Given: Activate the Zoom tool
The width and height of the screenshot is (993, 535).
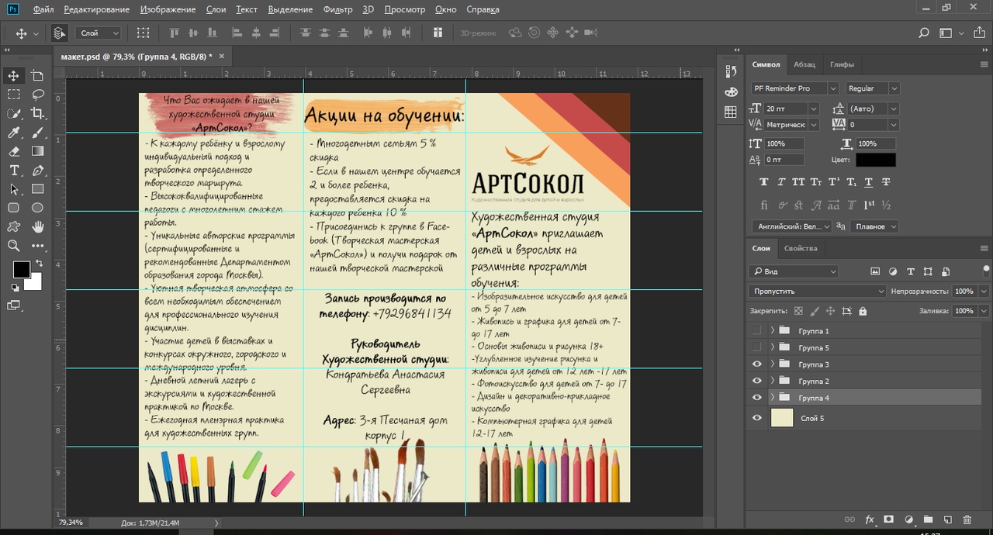Looking at the screenshot, I should pyautogui.click(x=14, y=246).
